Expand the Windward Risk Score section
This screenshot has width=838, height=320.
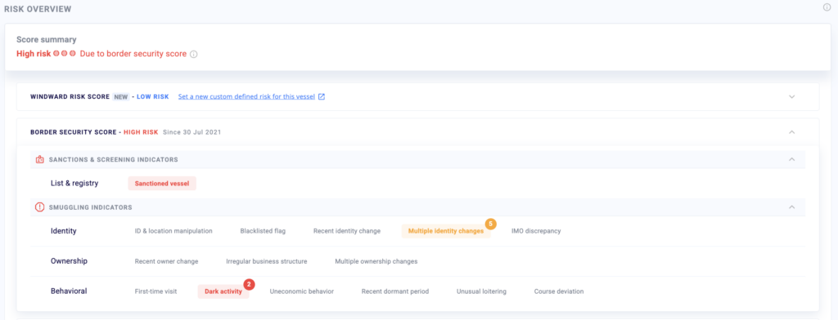point(792,97)
